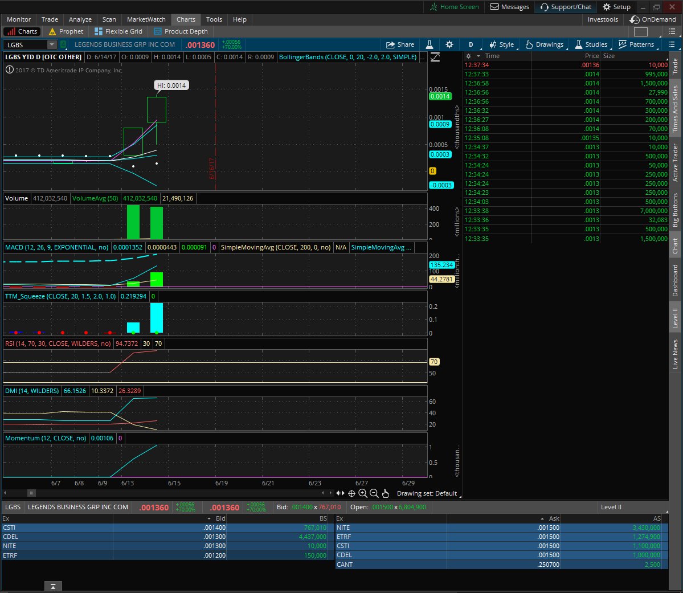Open the Trade sidebar tab
Screen dimensions: 683x593
pyautogui.click(x=674, y=66)
